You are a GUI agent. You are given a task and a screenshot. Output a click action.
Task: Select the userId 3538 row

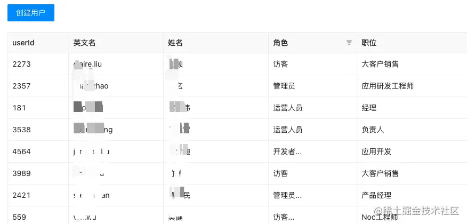(22, 130)
